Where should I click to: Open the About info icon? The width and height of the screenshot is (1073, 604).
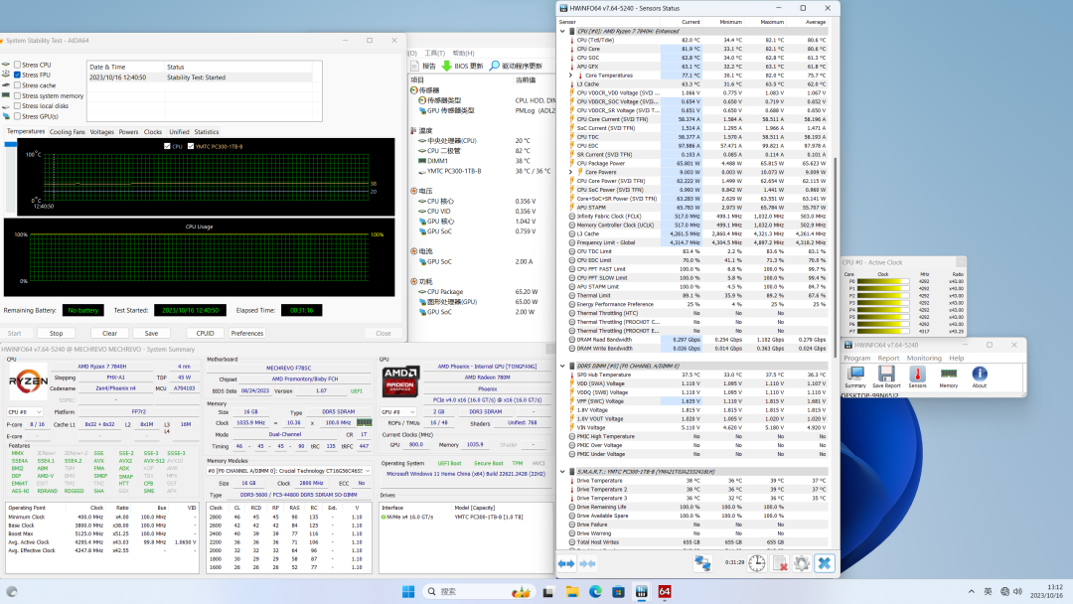pyautogui.click(x=980, y=374)
